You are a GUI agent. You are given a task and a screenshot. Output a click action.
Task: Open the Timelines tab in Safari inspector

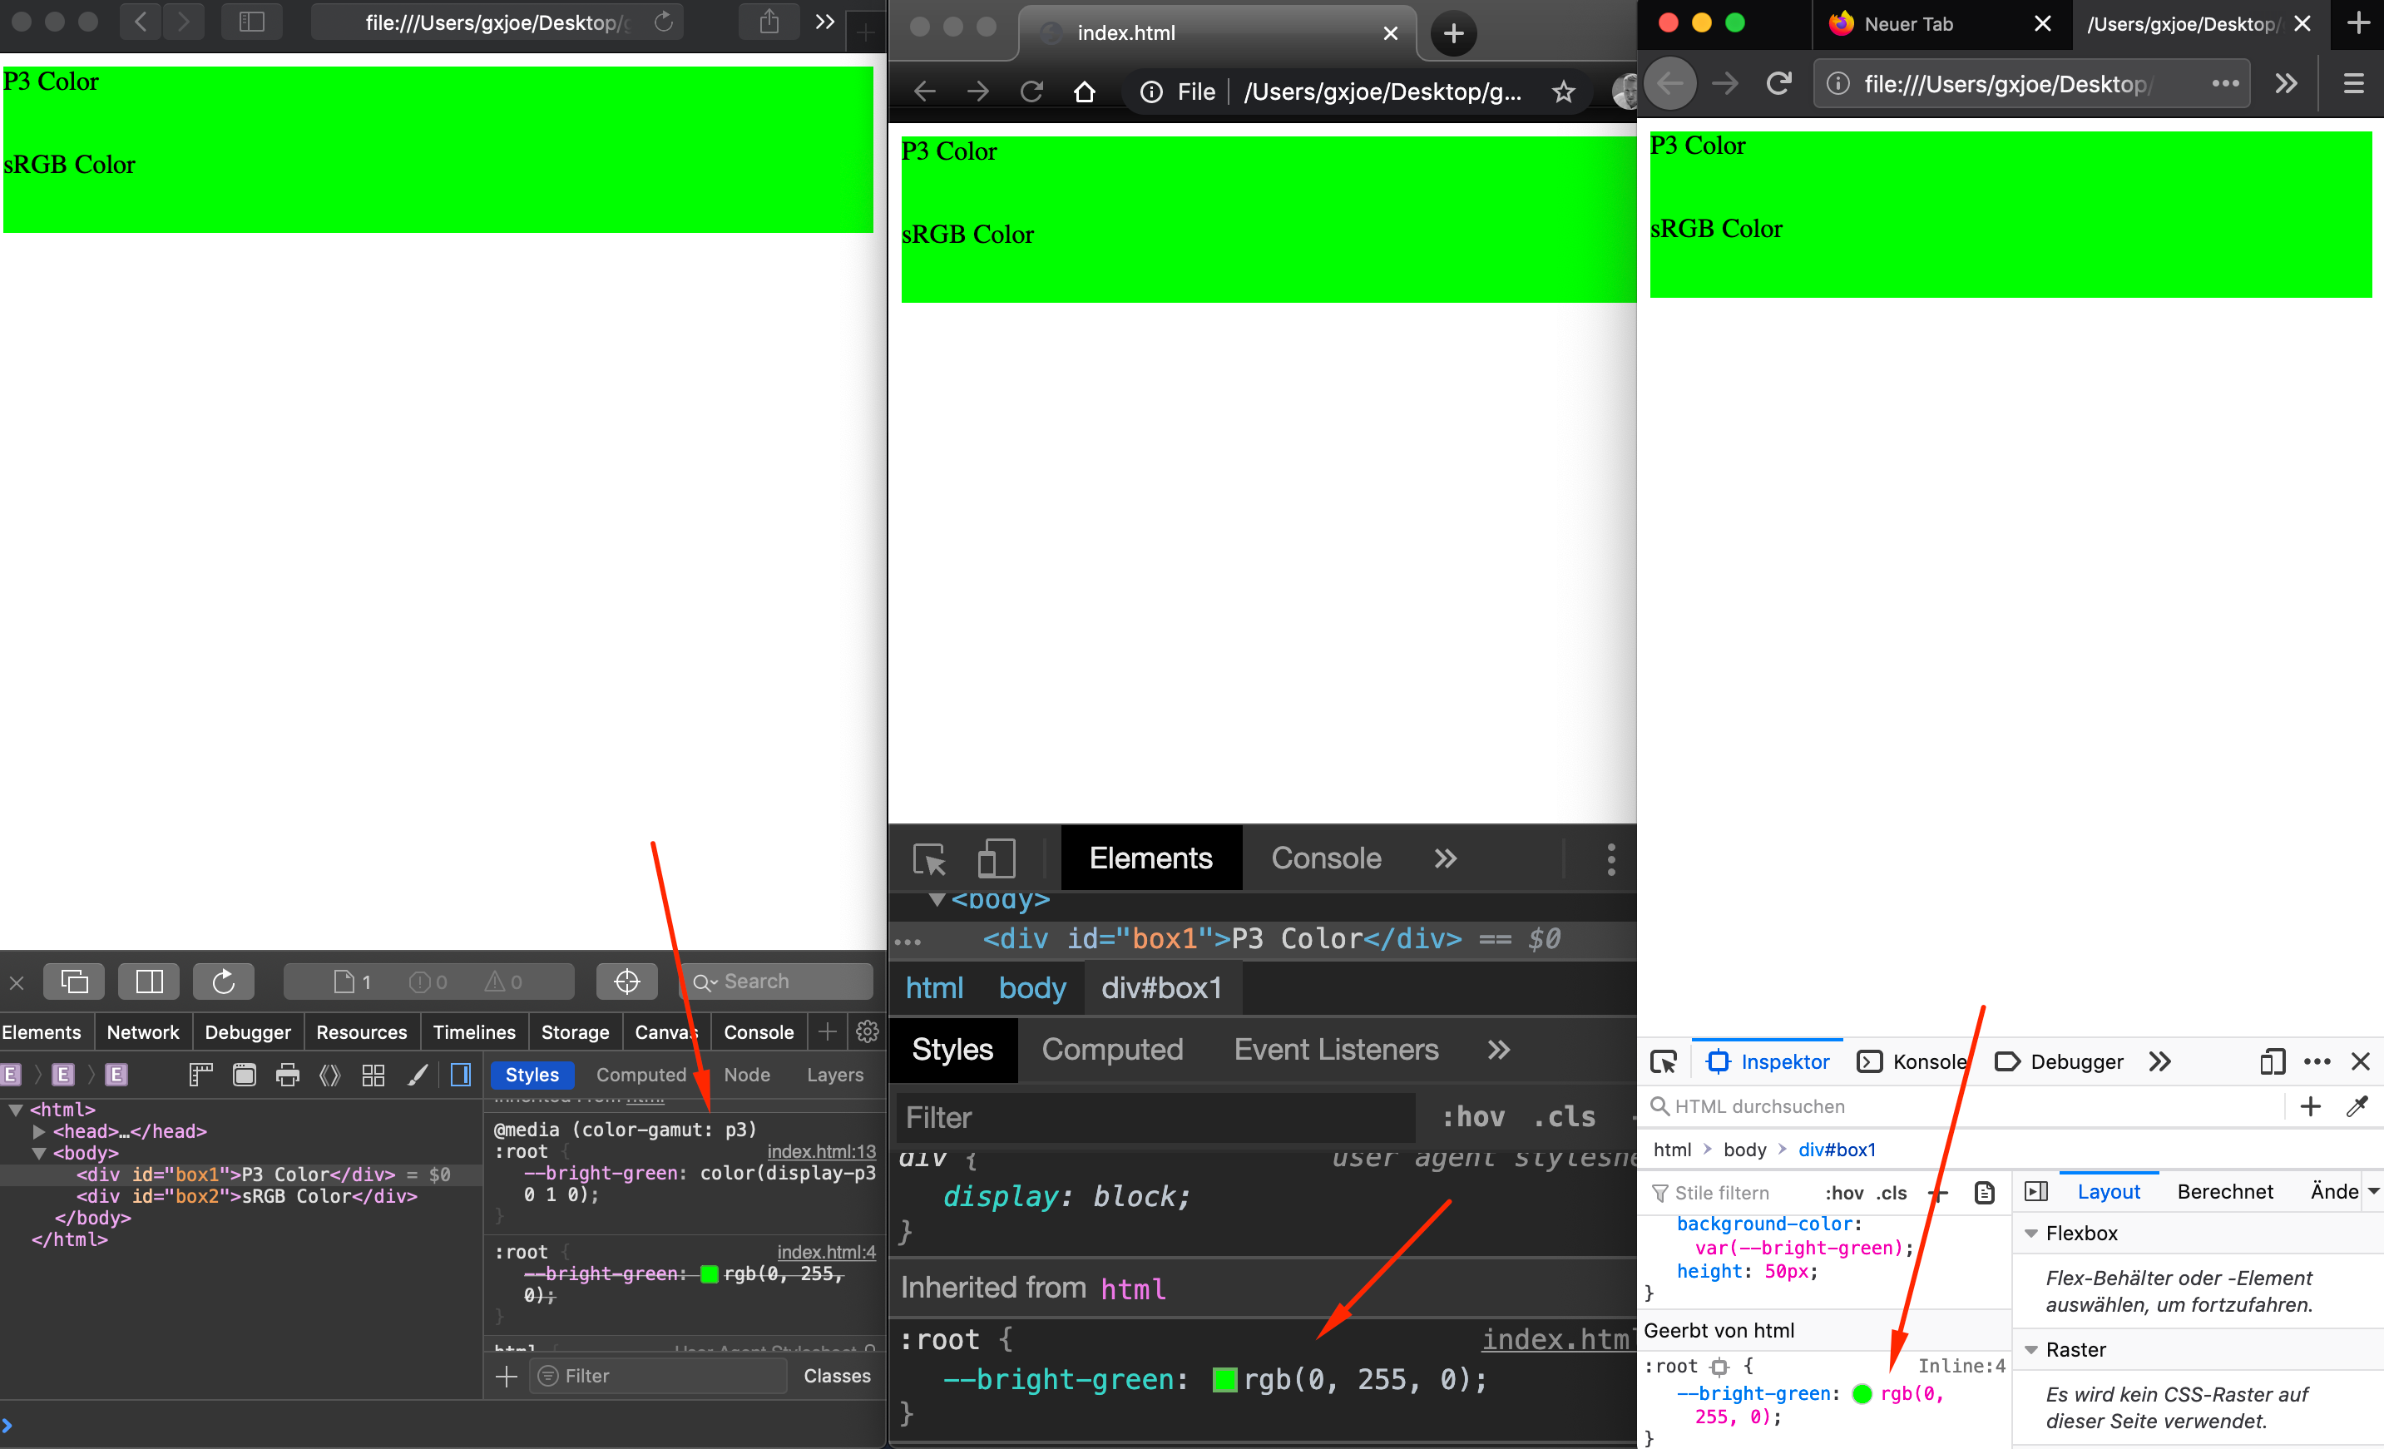tap(474, 1032)
